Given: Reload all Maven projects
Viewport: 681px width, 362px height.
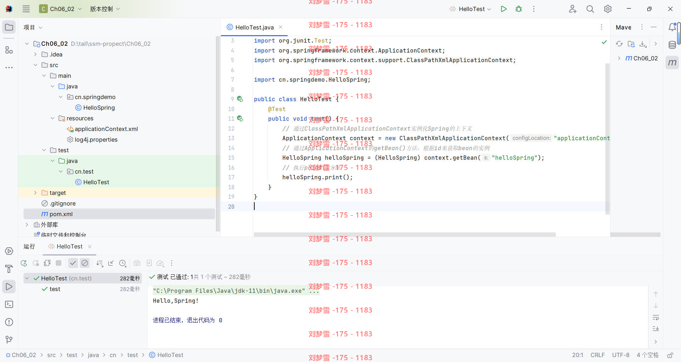Looking at the screenshot, I should [x=619, y=44].
